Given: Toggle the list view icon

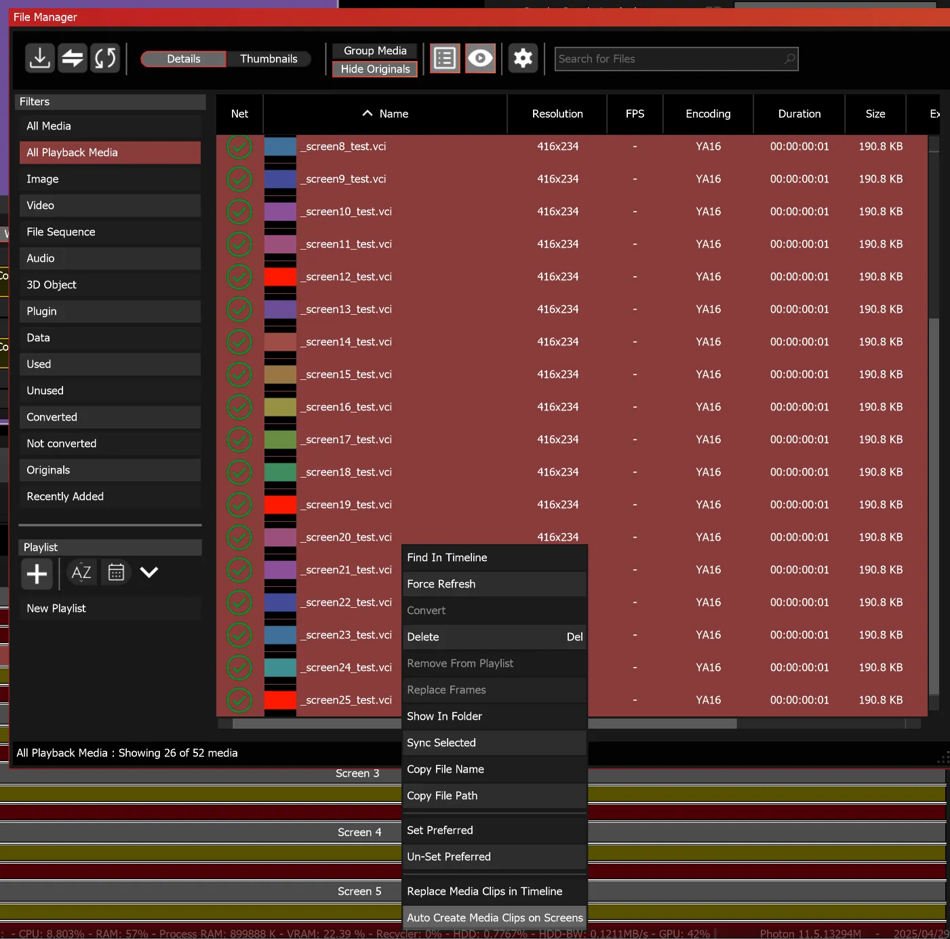Looking at the screenshot, I should (445, 58).
